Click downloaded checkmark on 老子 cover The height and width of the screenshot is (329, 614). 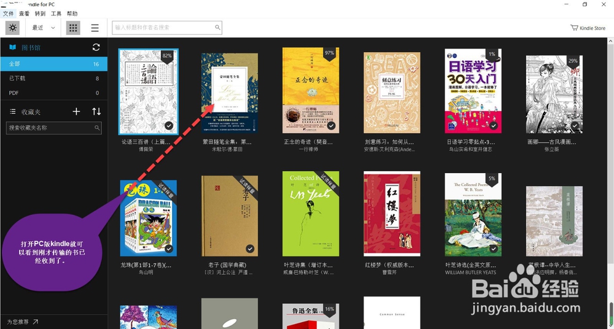[250, 249]
